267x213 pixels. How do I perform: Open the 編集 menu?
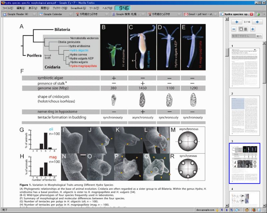coord(21,8)
